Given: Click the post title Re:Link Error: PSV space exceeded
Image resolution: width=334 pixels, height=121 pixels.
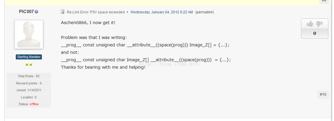Looking at the screenshot, I should point(96,12).
